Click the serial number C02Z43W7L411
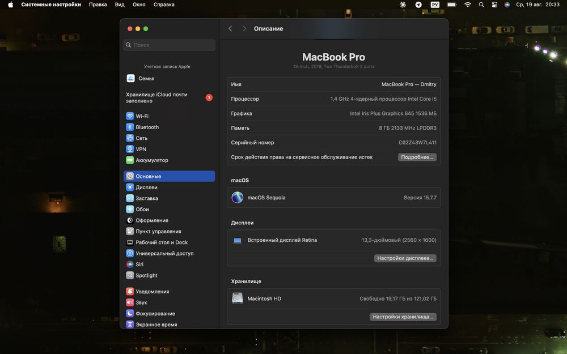 [x=418, y=142]
